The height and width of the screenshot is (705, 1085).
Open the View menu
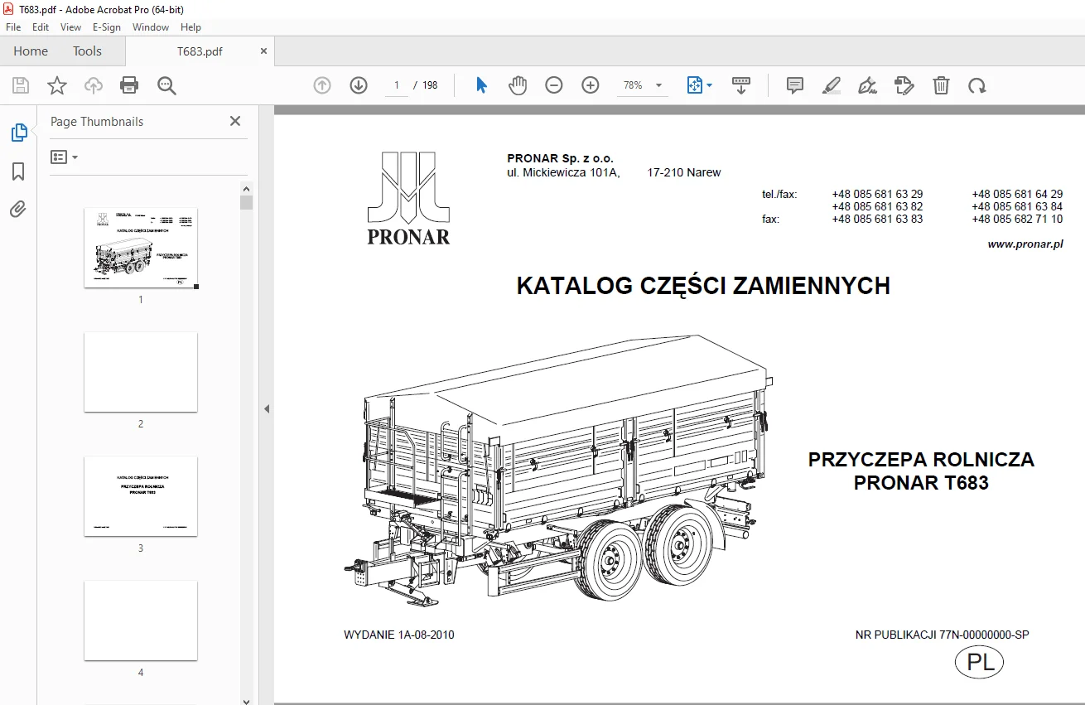coord(71,27)
